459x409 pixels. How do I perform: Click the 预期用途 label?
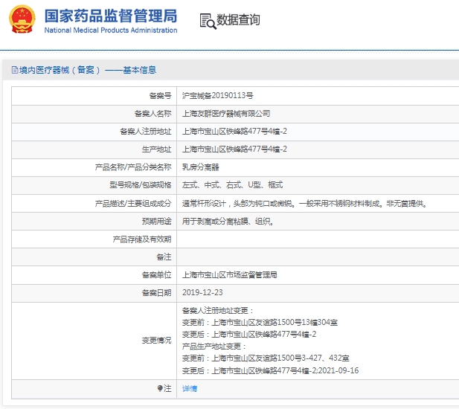click(x=157, y=222)
